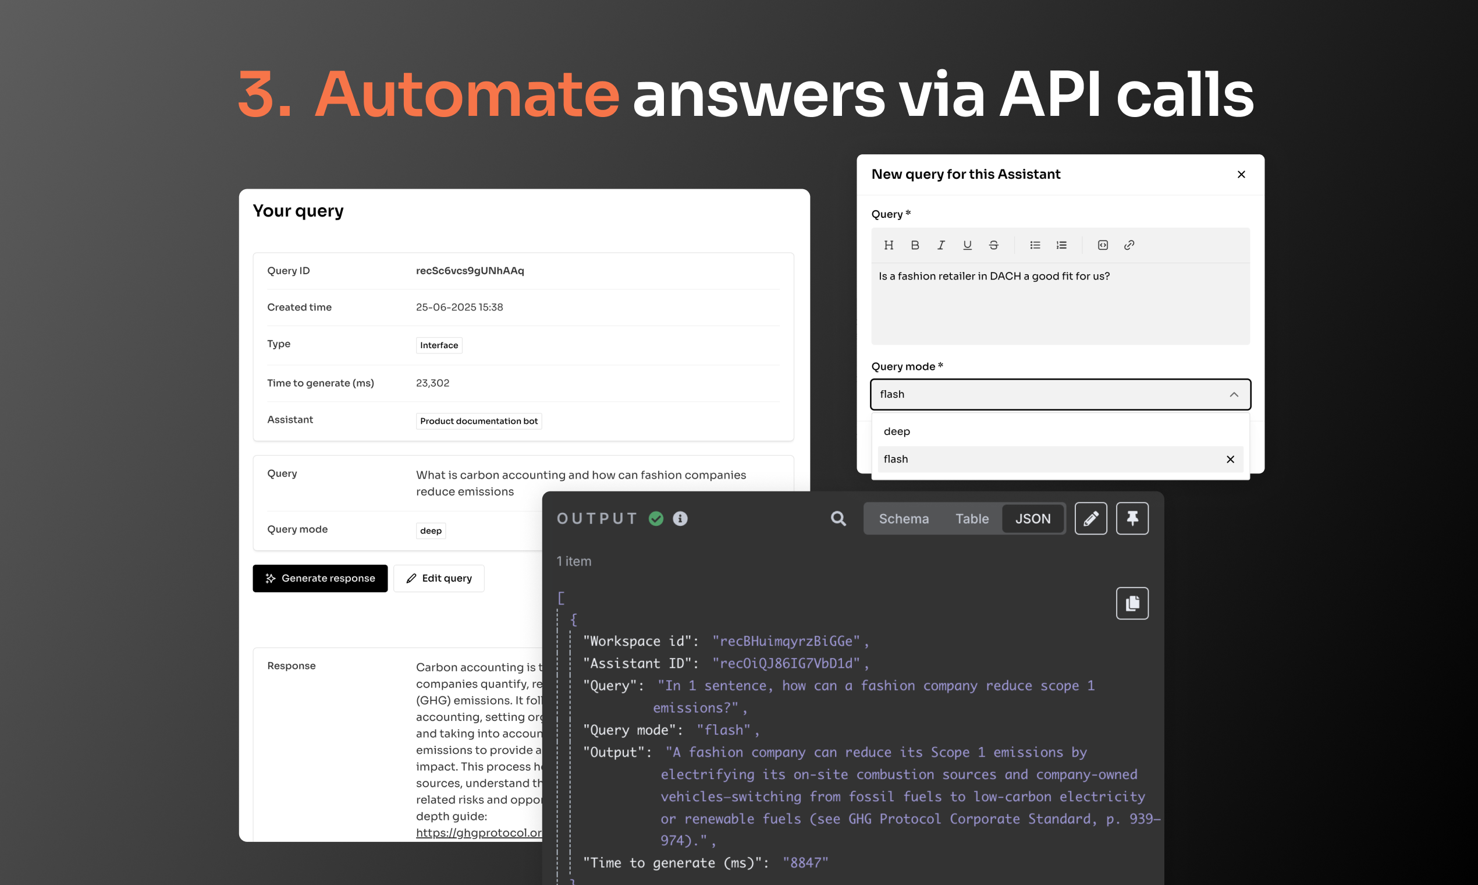This screenshot has height=885, width=1478.
Task: Insert a code block
Action: pos(1103,245)
